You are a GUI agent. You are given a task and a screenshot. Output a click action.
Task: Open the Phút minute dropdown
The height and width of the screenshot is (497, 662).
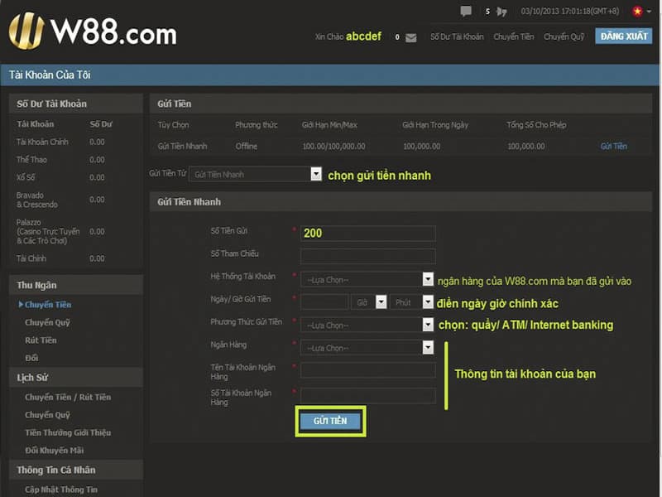(428, 302)
